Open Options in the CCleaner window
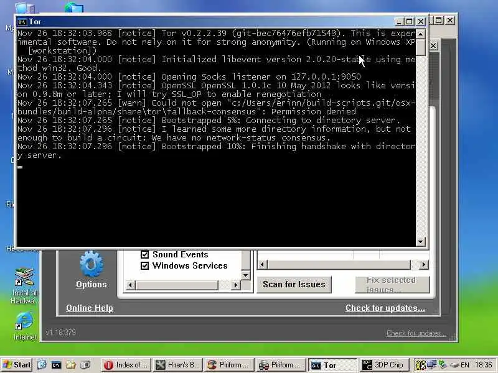 pyautogui.click(x=91, y=270)
